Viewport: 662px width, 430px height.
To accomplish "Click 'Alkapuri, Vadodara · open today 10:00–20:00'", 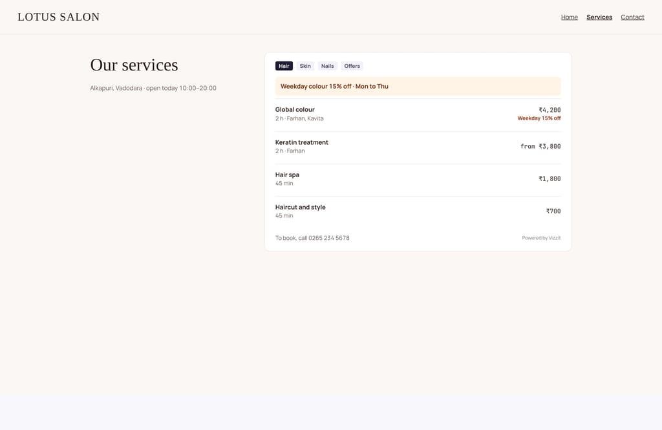I will pos(153,88).
